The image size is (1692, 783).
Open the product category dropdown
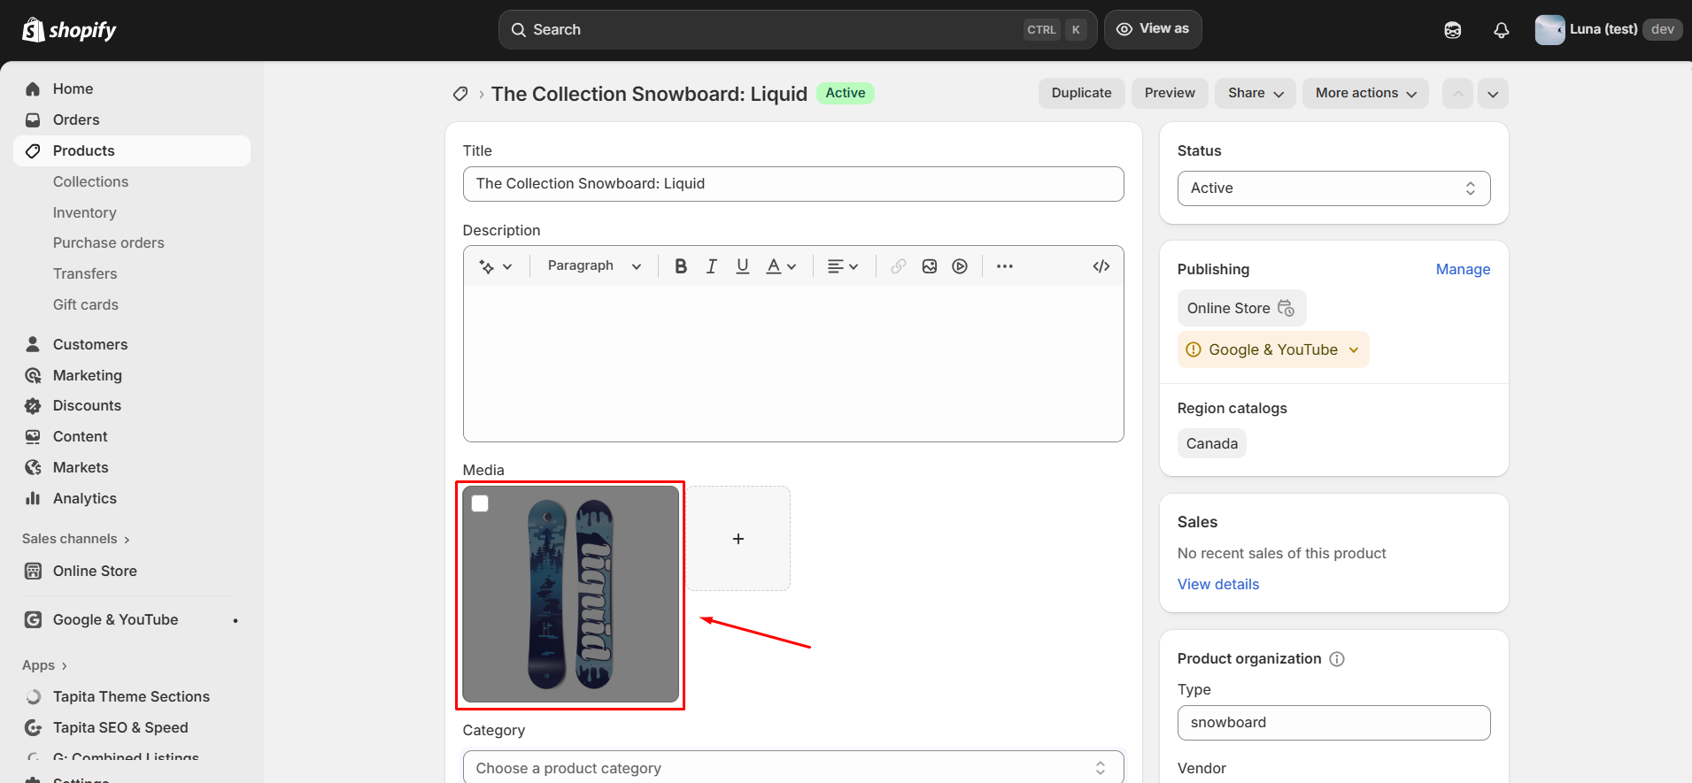[x=793, y=767]
